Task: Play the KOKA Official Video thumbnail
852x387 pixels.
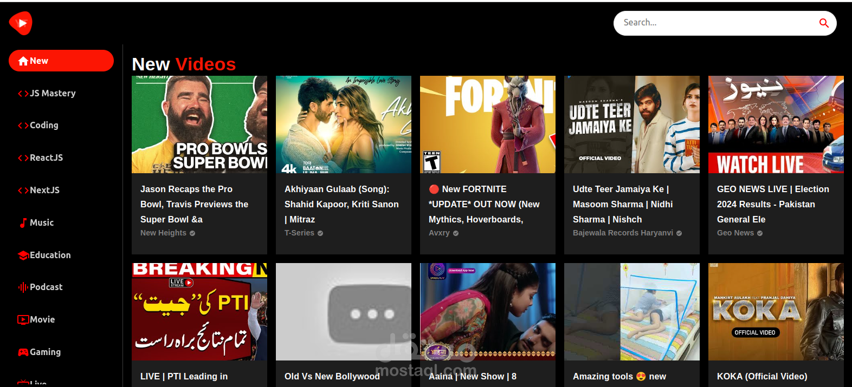Action: click(x=776, y=312)
